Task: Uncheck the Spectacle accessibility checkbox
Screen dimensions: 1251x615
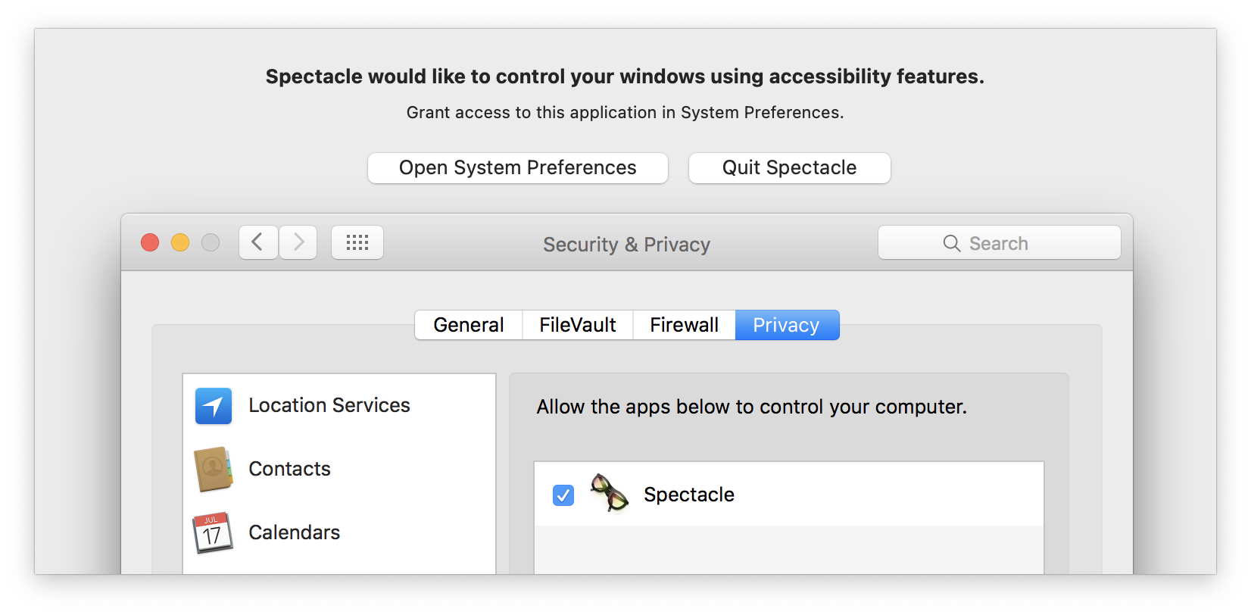Action: coord(563,495)
